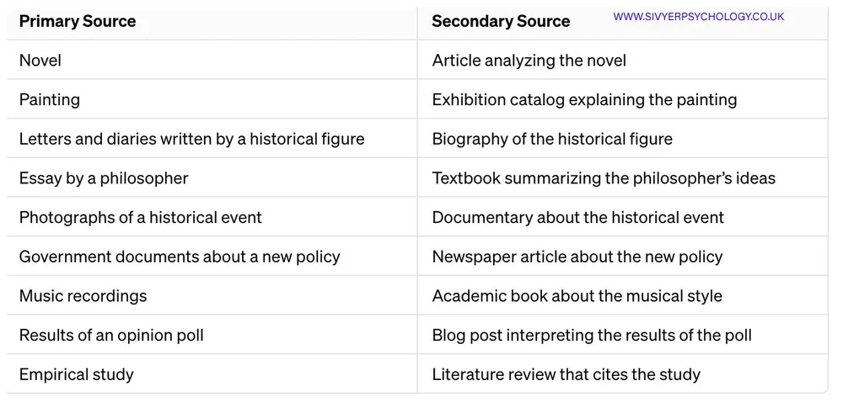Click Photographs of a historical event
Image resolution: width=843 pixels, height=402 pixels.
[x=141, y=217]
